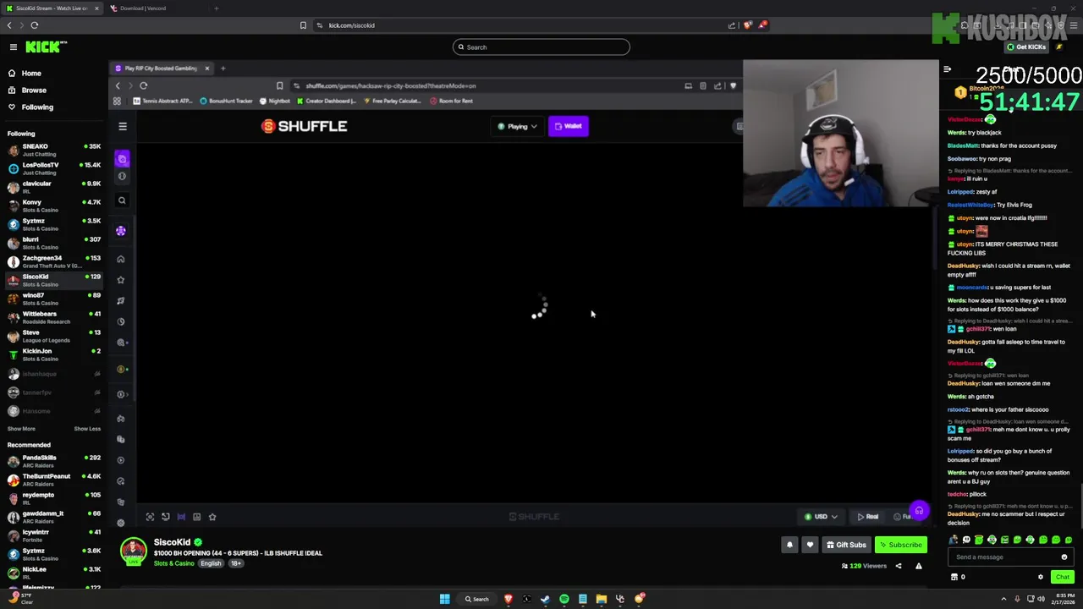This screenshot has width=1083, height=609.
Task: Share the stream via share icon
Action: (899, 566)
